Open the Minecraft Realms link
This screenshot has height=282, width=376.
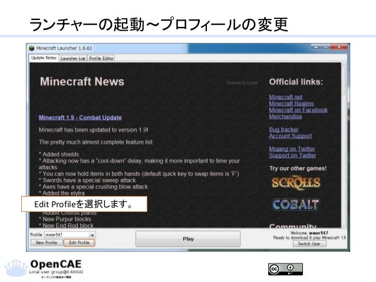291,104
